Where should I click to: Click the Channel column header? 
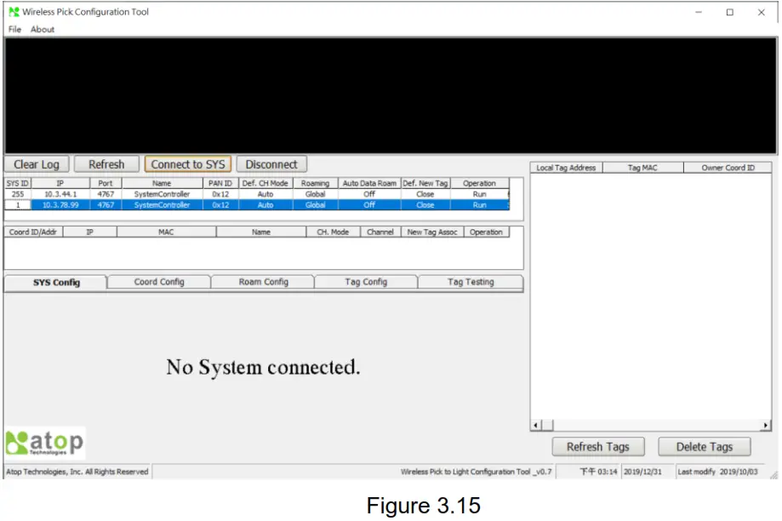coord(380,232)
